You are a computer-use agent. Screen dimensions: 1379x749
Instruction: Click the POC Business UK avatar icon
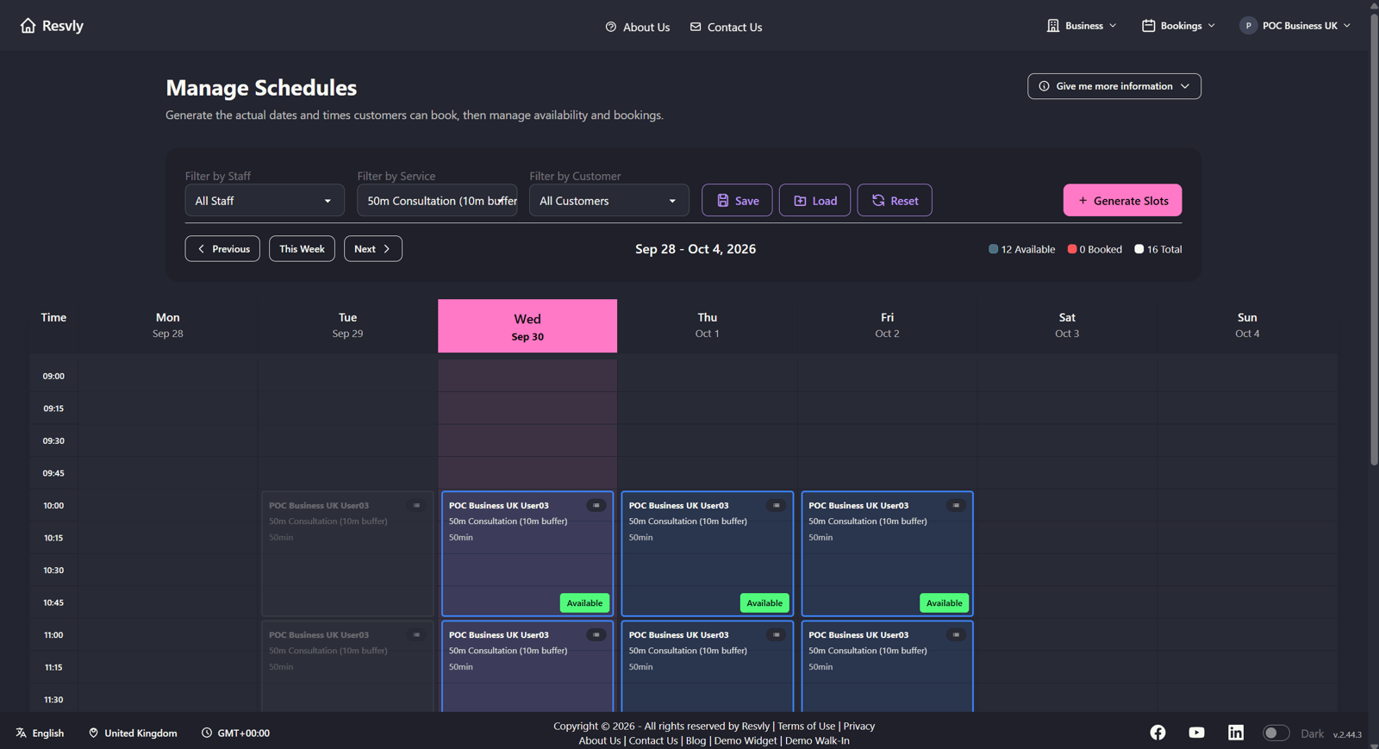[x=1248, y=26]
